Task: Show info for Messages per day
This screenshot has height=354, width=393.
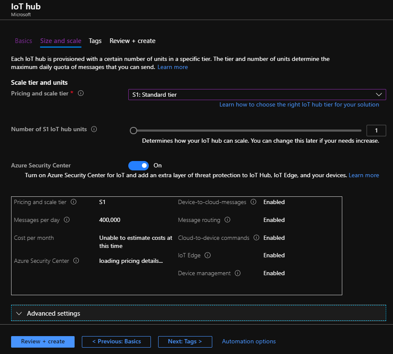Action: (x=66, y=220)
